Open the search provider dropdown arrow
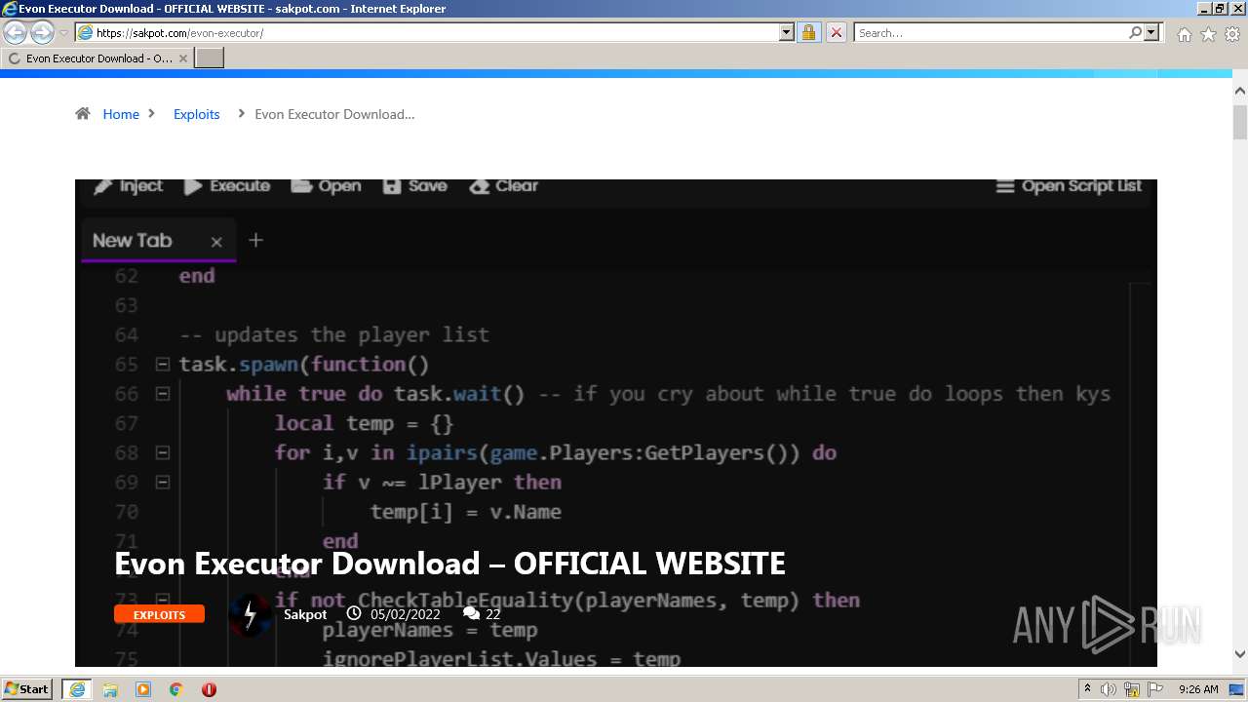This screenshot has height=702, width=1248. coord(1152,32)
